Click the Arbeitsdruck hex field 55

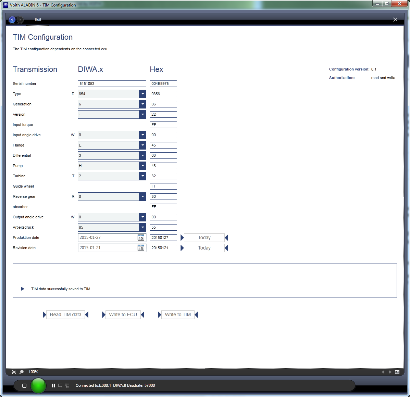pyautogui.click(x=163, y=228)
